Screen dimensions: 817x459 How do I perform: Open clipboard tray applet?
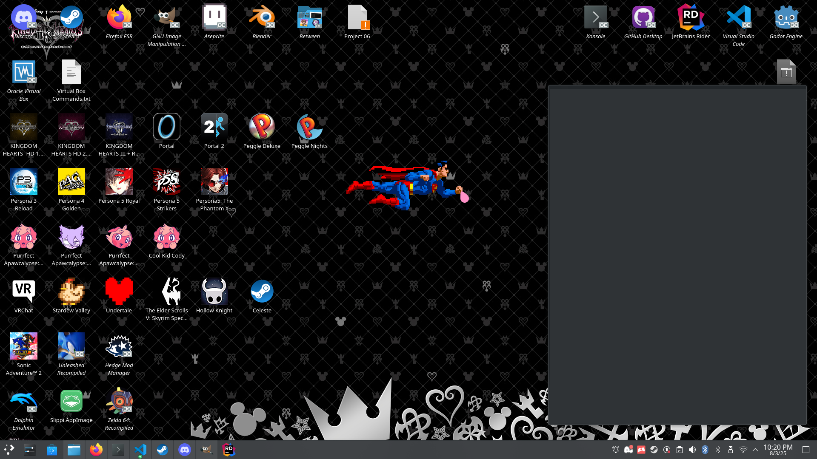pos(680,450)
